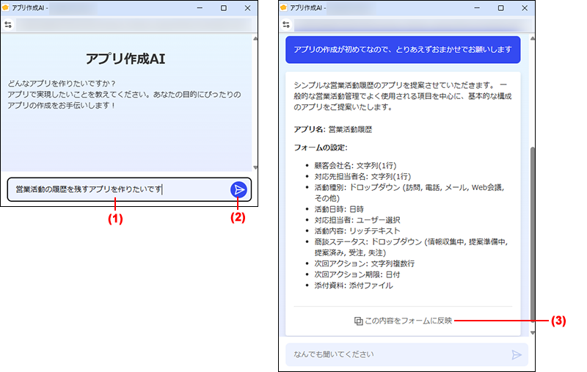
Task: Click the 活動日時: 日時 item
Action: tap(339, 209)
